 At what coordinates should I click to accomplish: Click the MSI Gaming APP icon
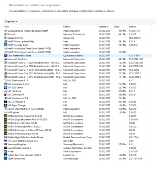pos(5,95)
